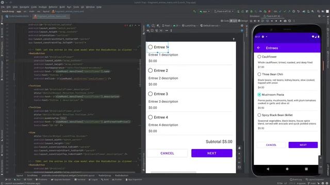The image size is (330, 185).
Task: Tap the NEXT button in the emulator
Action: point(303,145)
